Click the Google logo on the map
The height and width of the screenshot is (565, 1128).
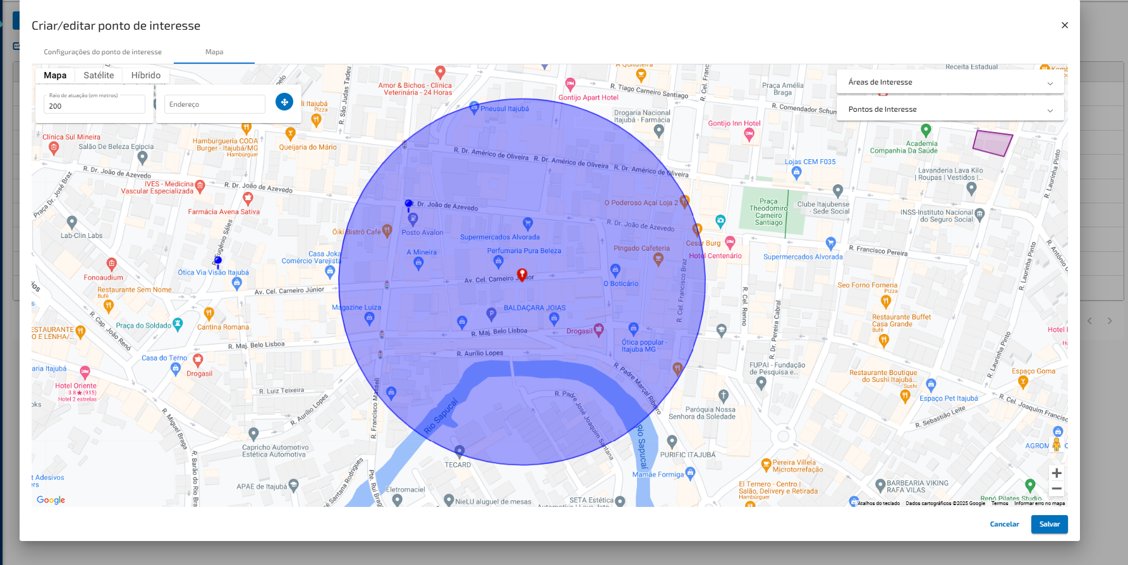tap(51, 499)
